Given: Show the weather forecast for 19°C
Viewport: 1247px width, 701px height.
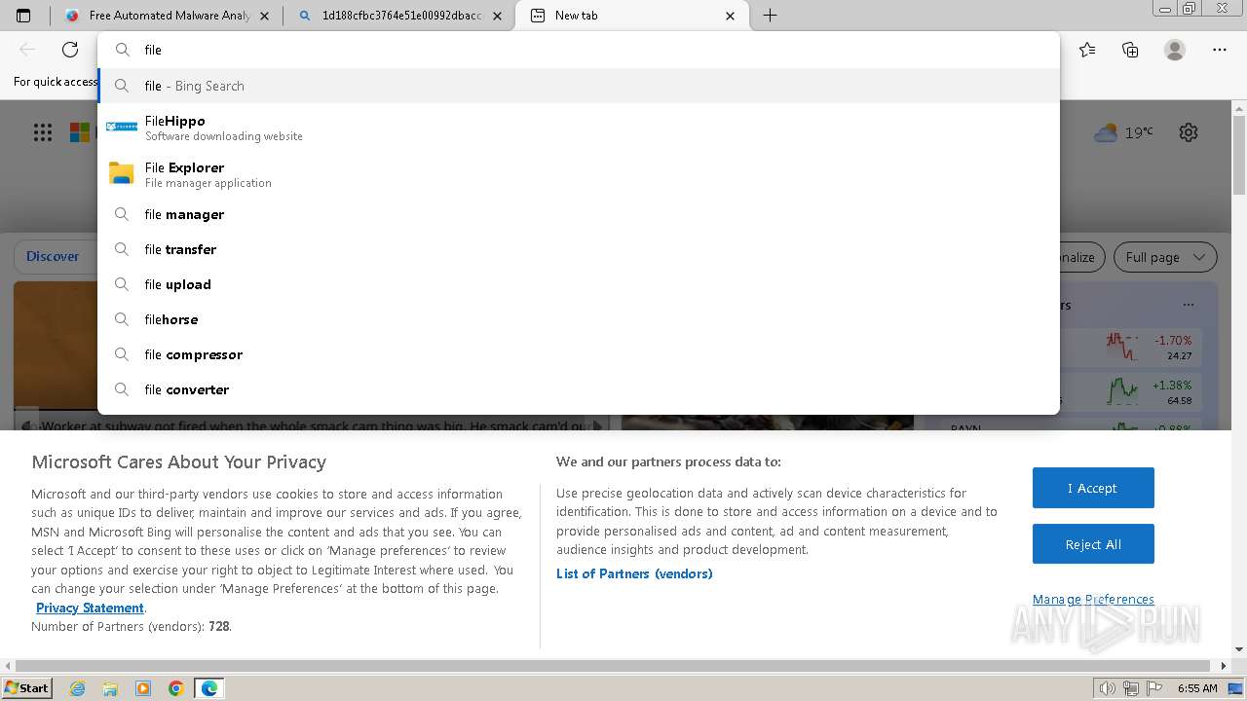Looking at the screenshot, I should tap(1123, 132).
